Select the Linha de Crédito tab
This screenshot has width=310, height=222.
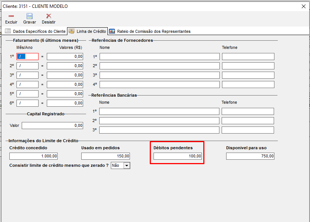(x=87, y=31)
